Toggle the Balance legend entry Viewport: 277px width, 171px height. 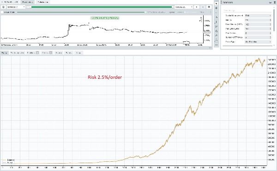8,160
